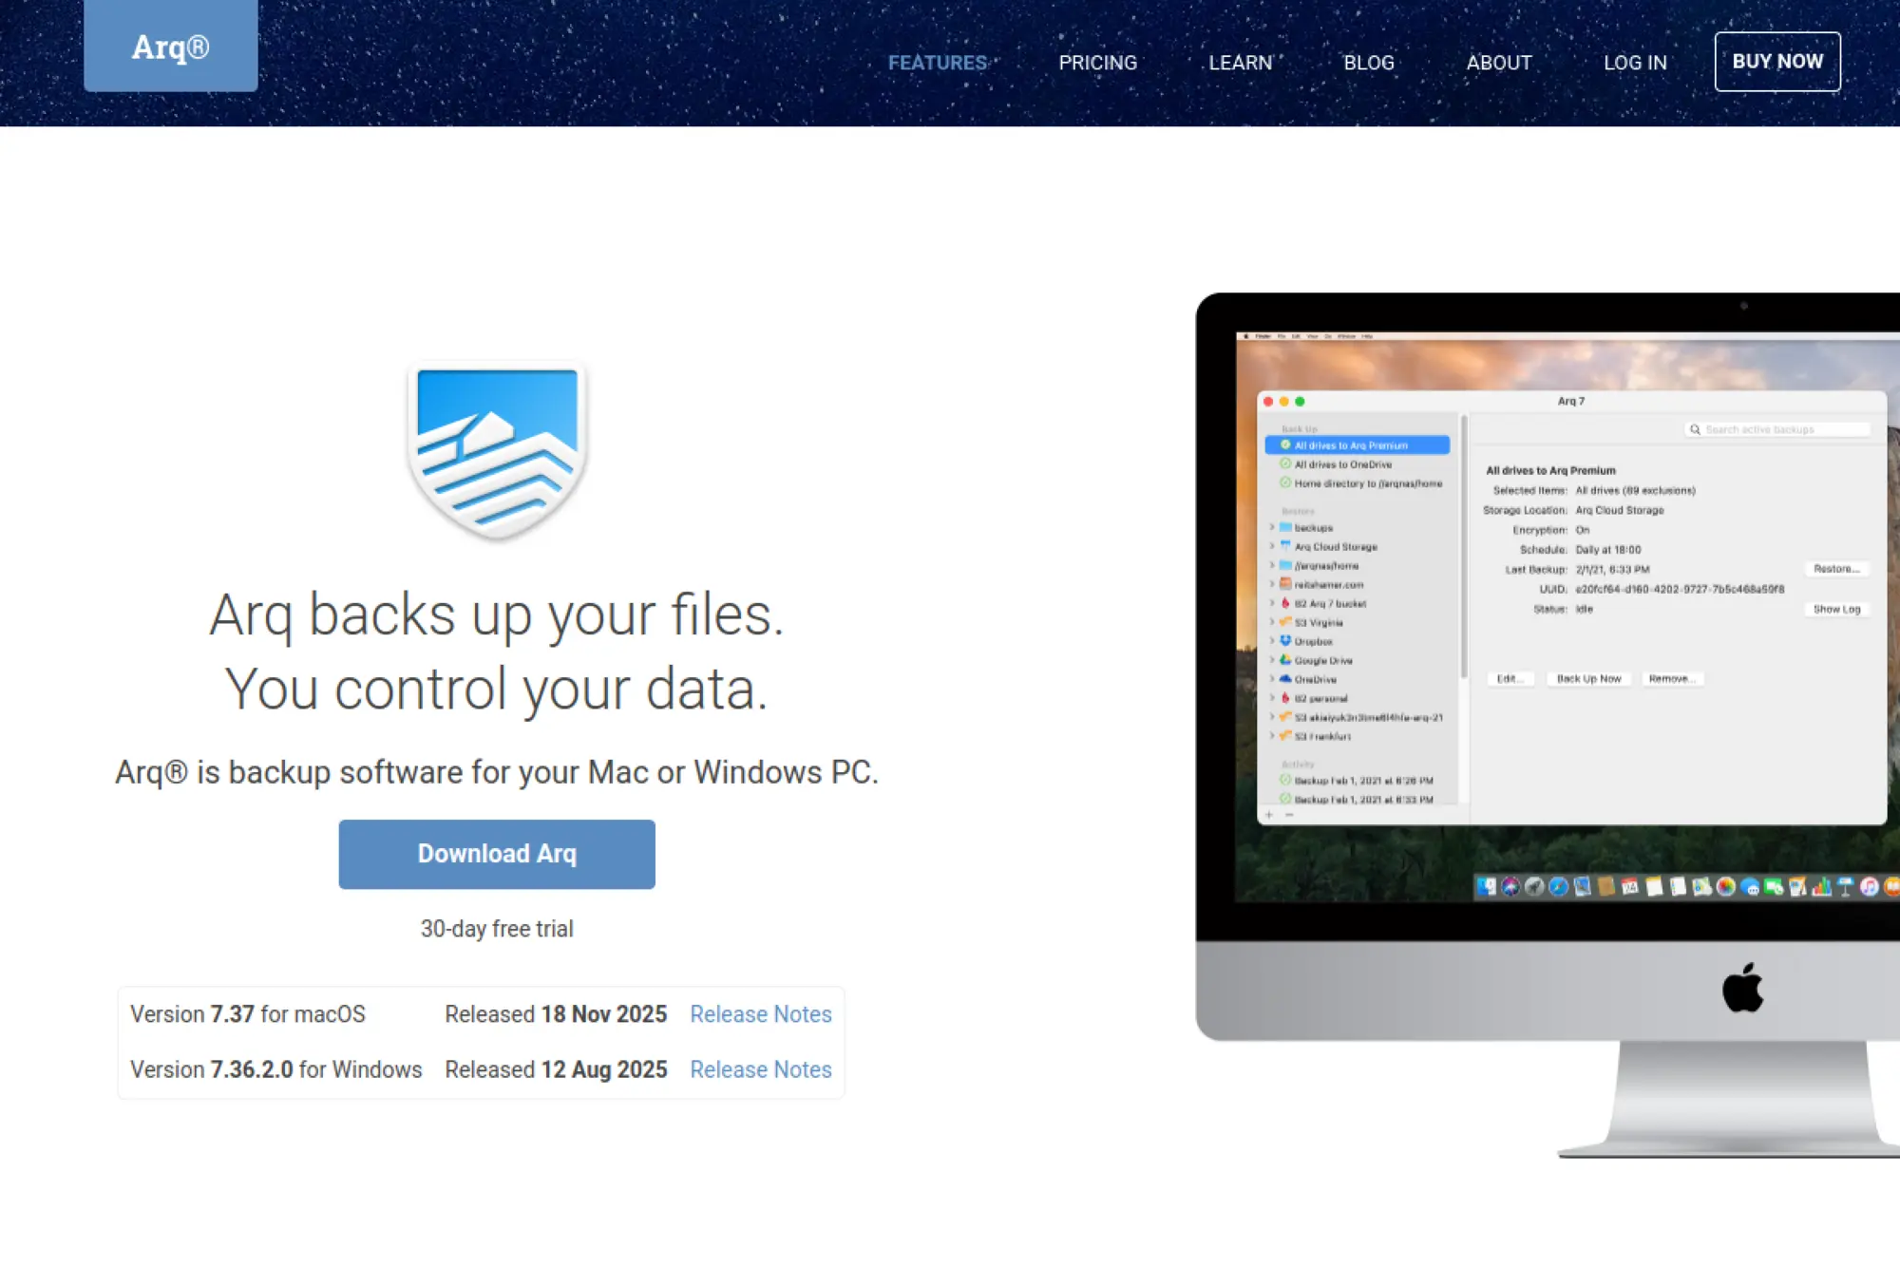Viewport: 1900px width, 1266px height.
Task: Click the status circle for Home directory backup
Action: click(x=1285, y=483)
